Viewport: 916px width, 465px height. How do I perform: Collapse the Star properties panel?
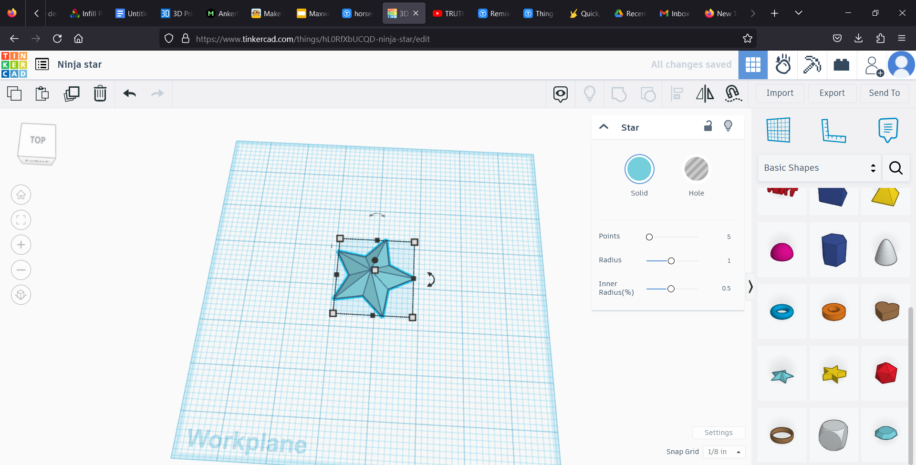[604, 127]
